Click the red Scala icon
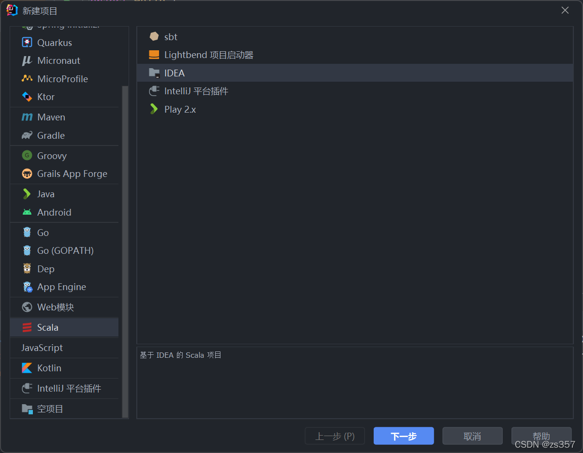The image size is (583, 453). click(x=27, y=327)
